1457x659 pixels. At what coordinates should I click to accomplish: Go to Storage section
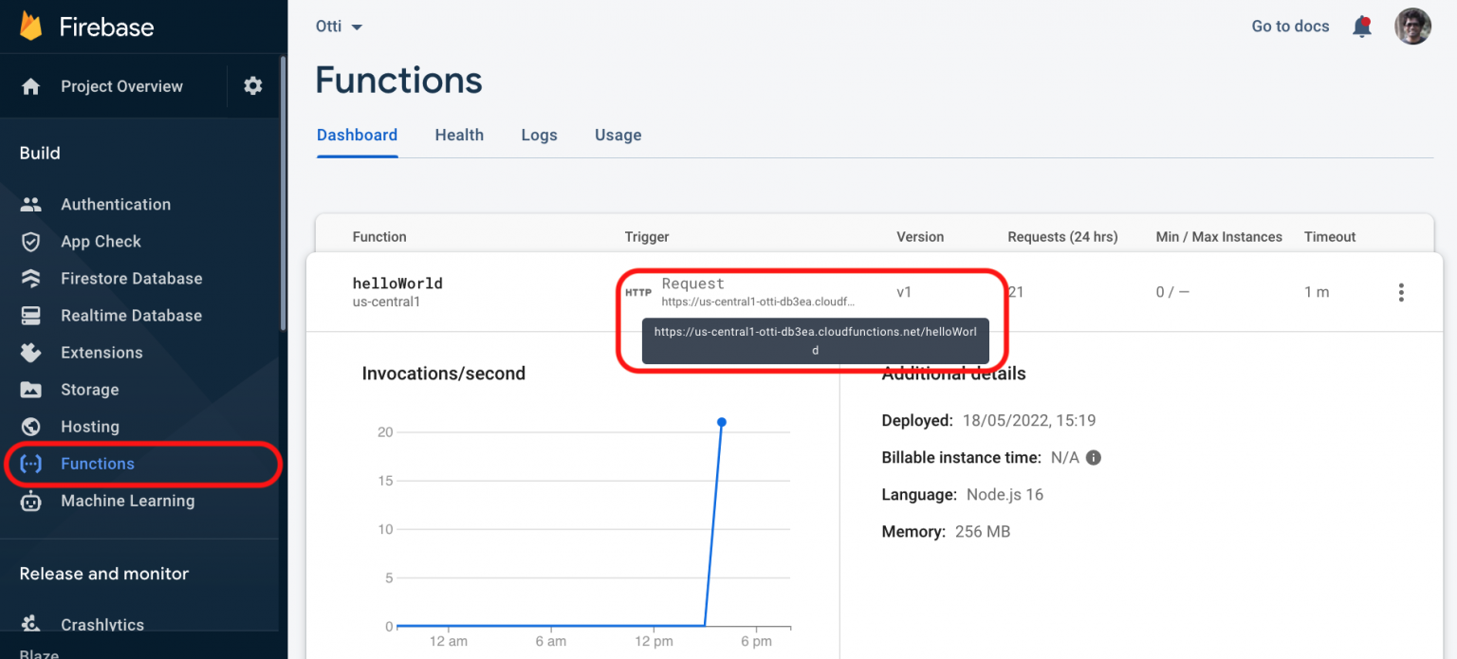click(90, 390)
